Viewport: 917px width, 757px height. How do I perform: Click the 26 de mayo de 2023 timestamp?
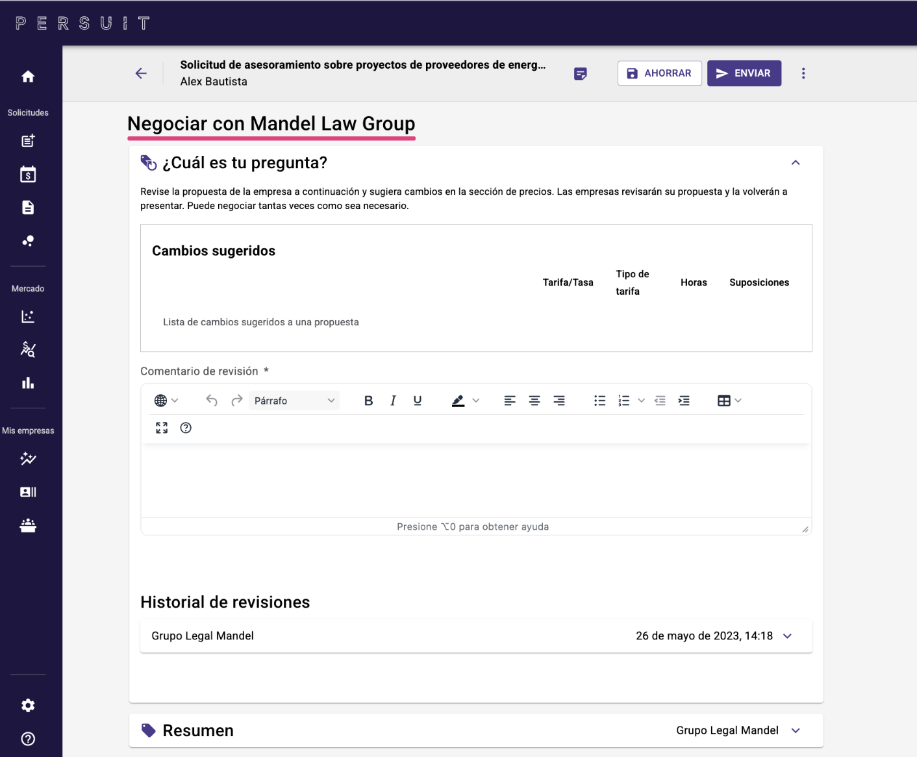pos(704,636)
